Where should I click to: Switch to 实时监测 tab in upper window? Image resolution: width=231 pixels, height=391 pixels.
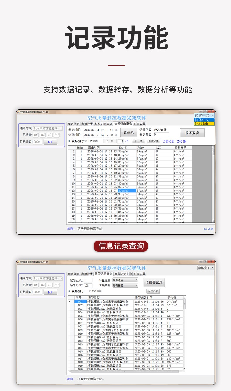73,124
